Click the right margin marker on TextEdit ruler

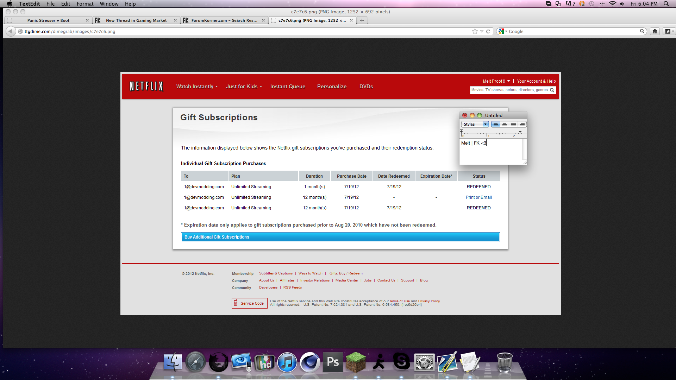click(x=520, y=132)
